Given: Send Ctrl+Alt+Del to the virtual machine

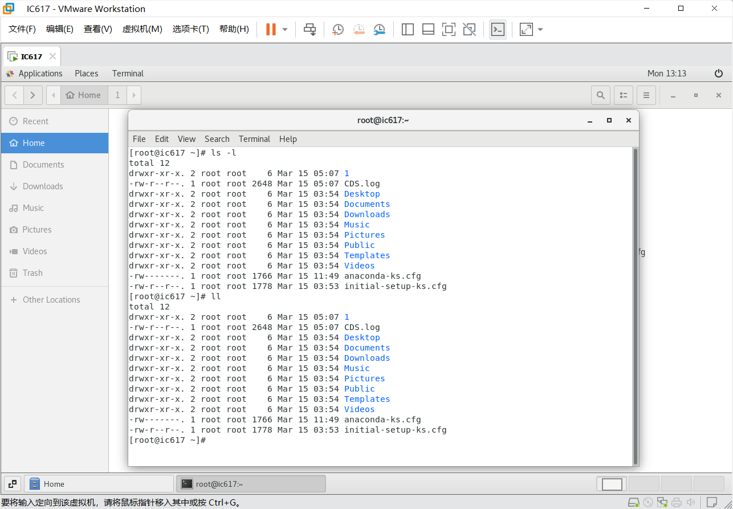Looking at the screenshot, I should point(310,29).
